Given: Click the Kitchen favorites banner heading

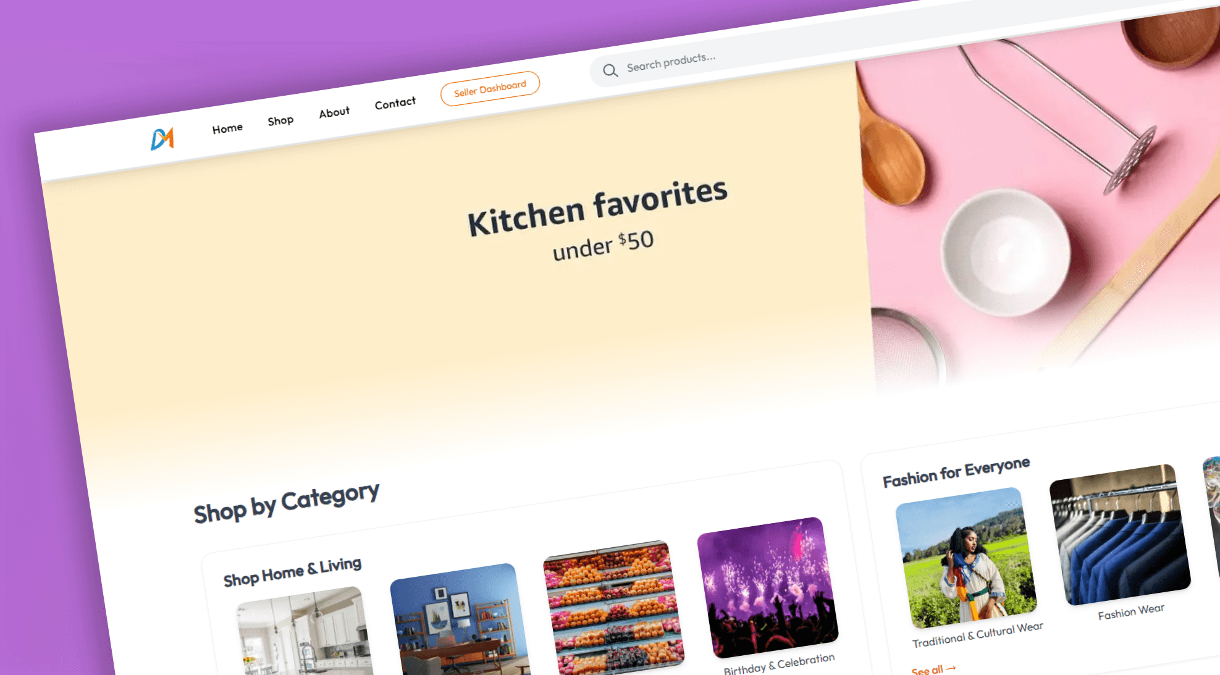Looking at the screenshot, I should coord(597,208).
